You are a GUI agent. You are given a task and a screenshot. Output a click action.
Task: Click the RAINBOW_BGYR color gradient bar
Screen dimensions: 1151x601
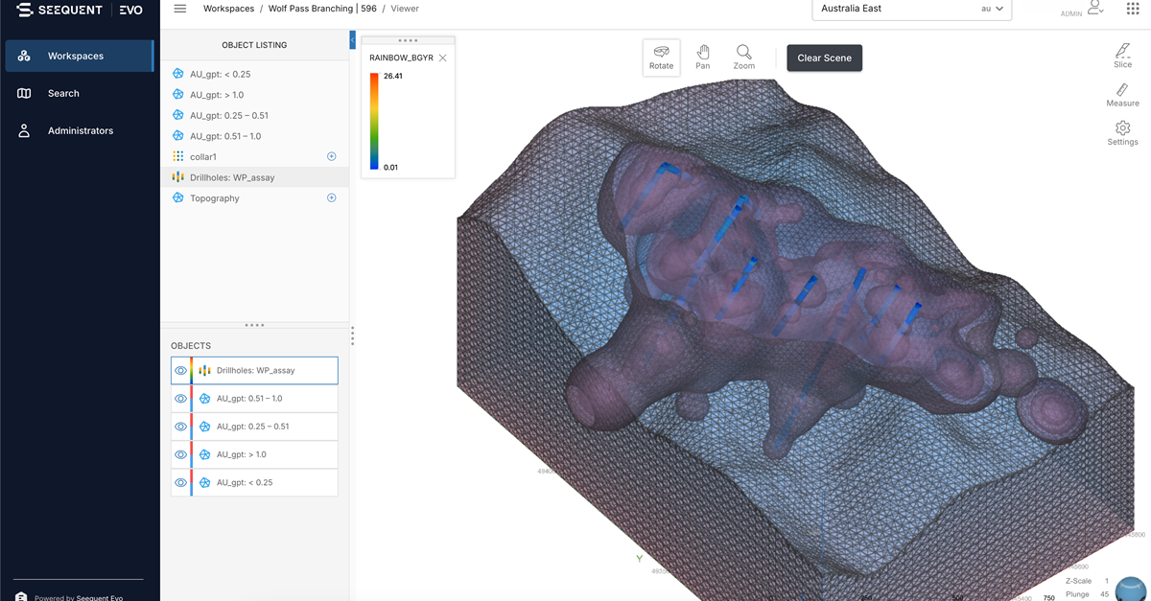click(374, 122)
